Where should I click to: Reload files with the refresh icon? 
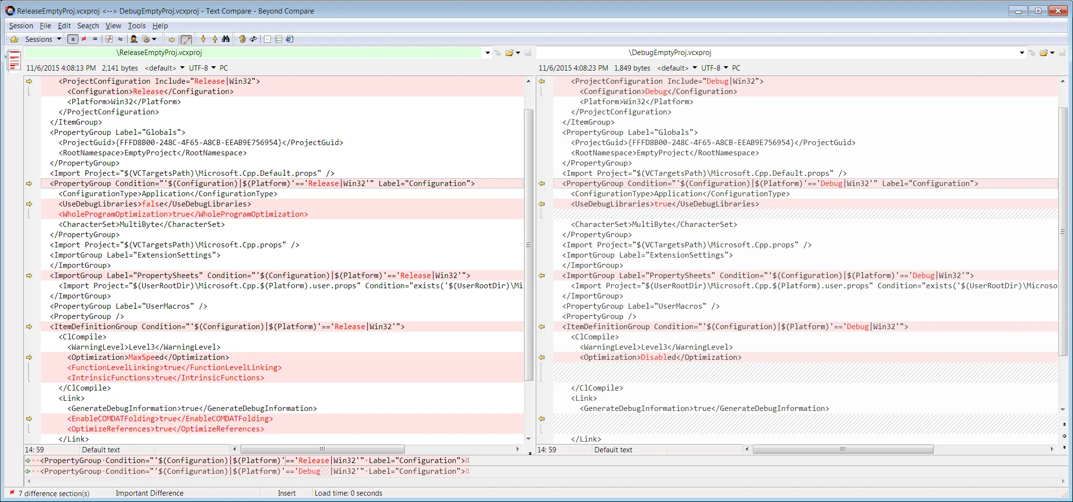coord(253,39)
